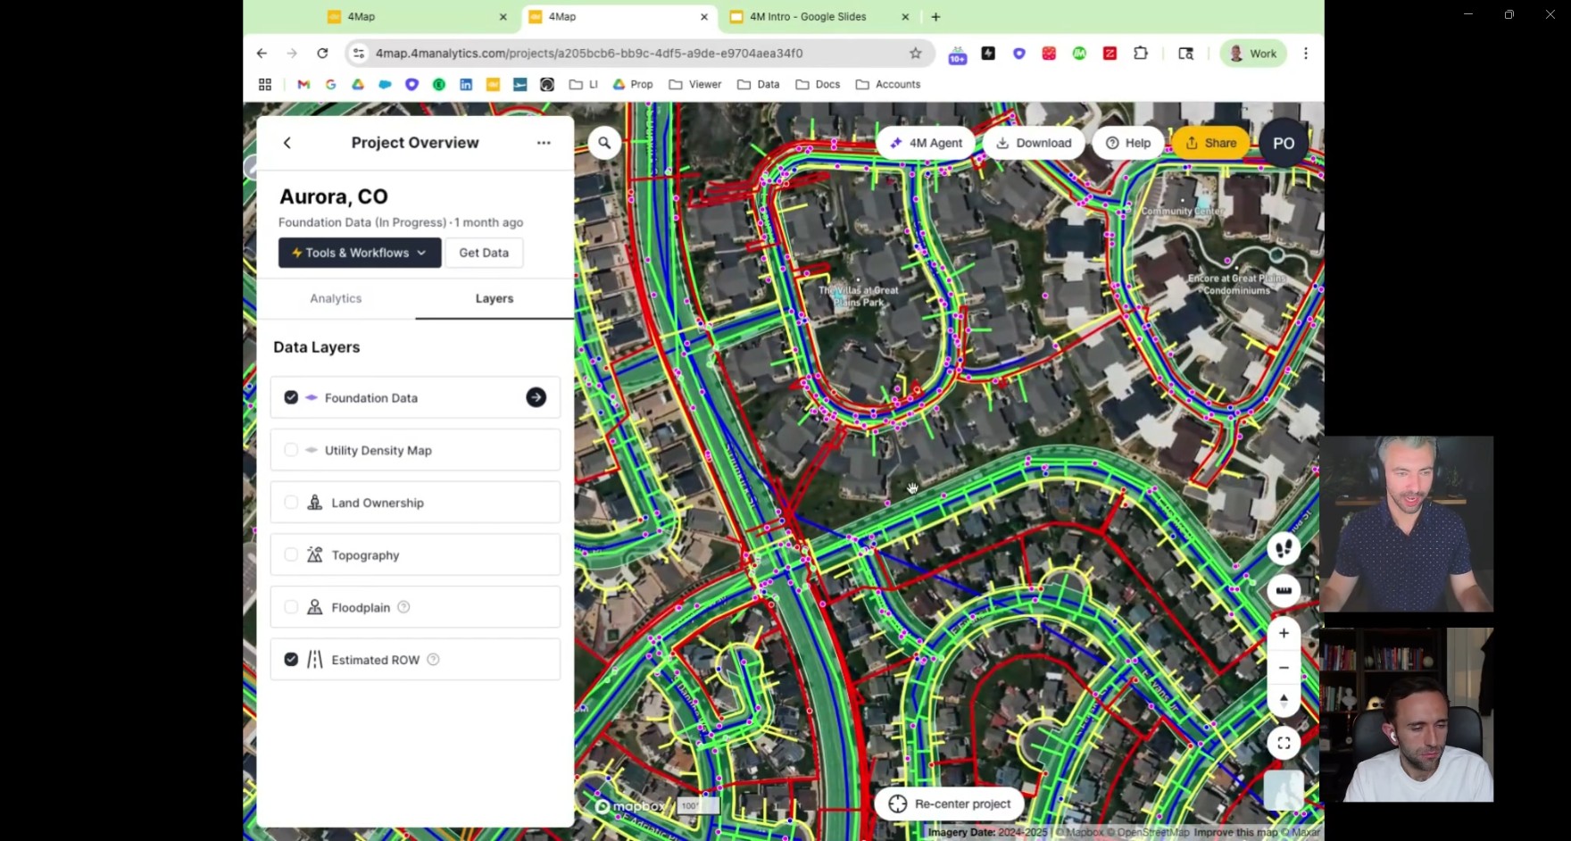The image size is (1571, 841).
Task: Bookmark this page with the star icon
Action: (x=915, y=54)
